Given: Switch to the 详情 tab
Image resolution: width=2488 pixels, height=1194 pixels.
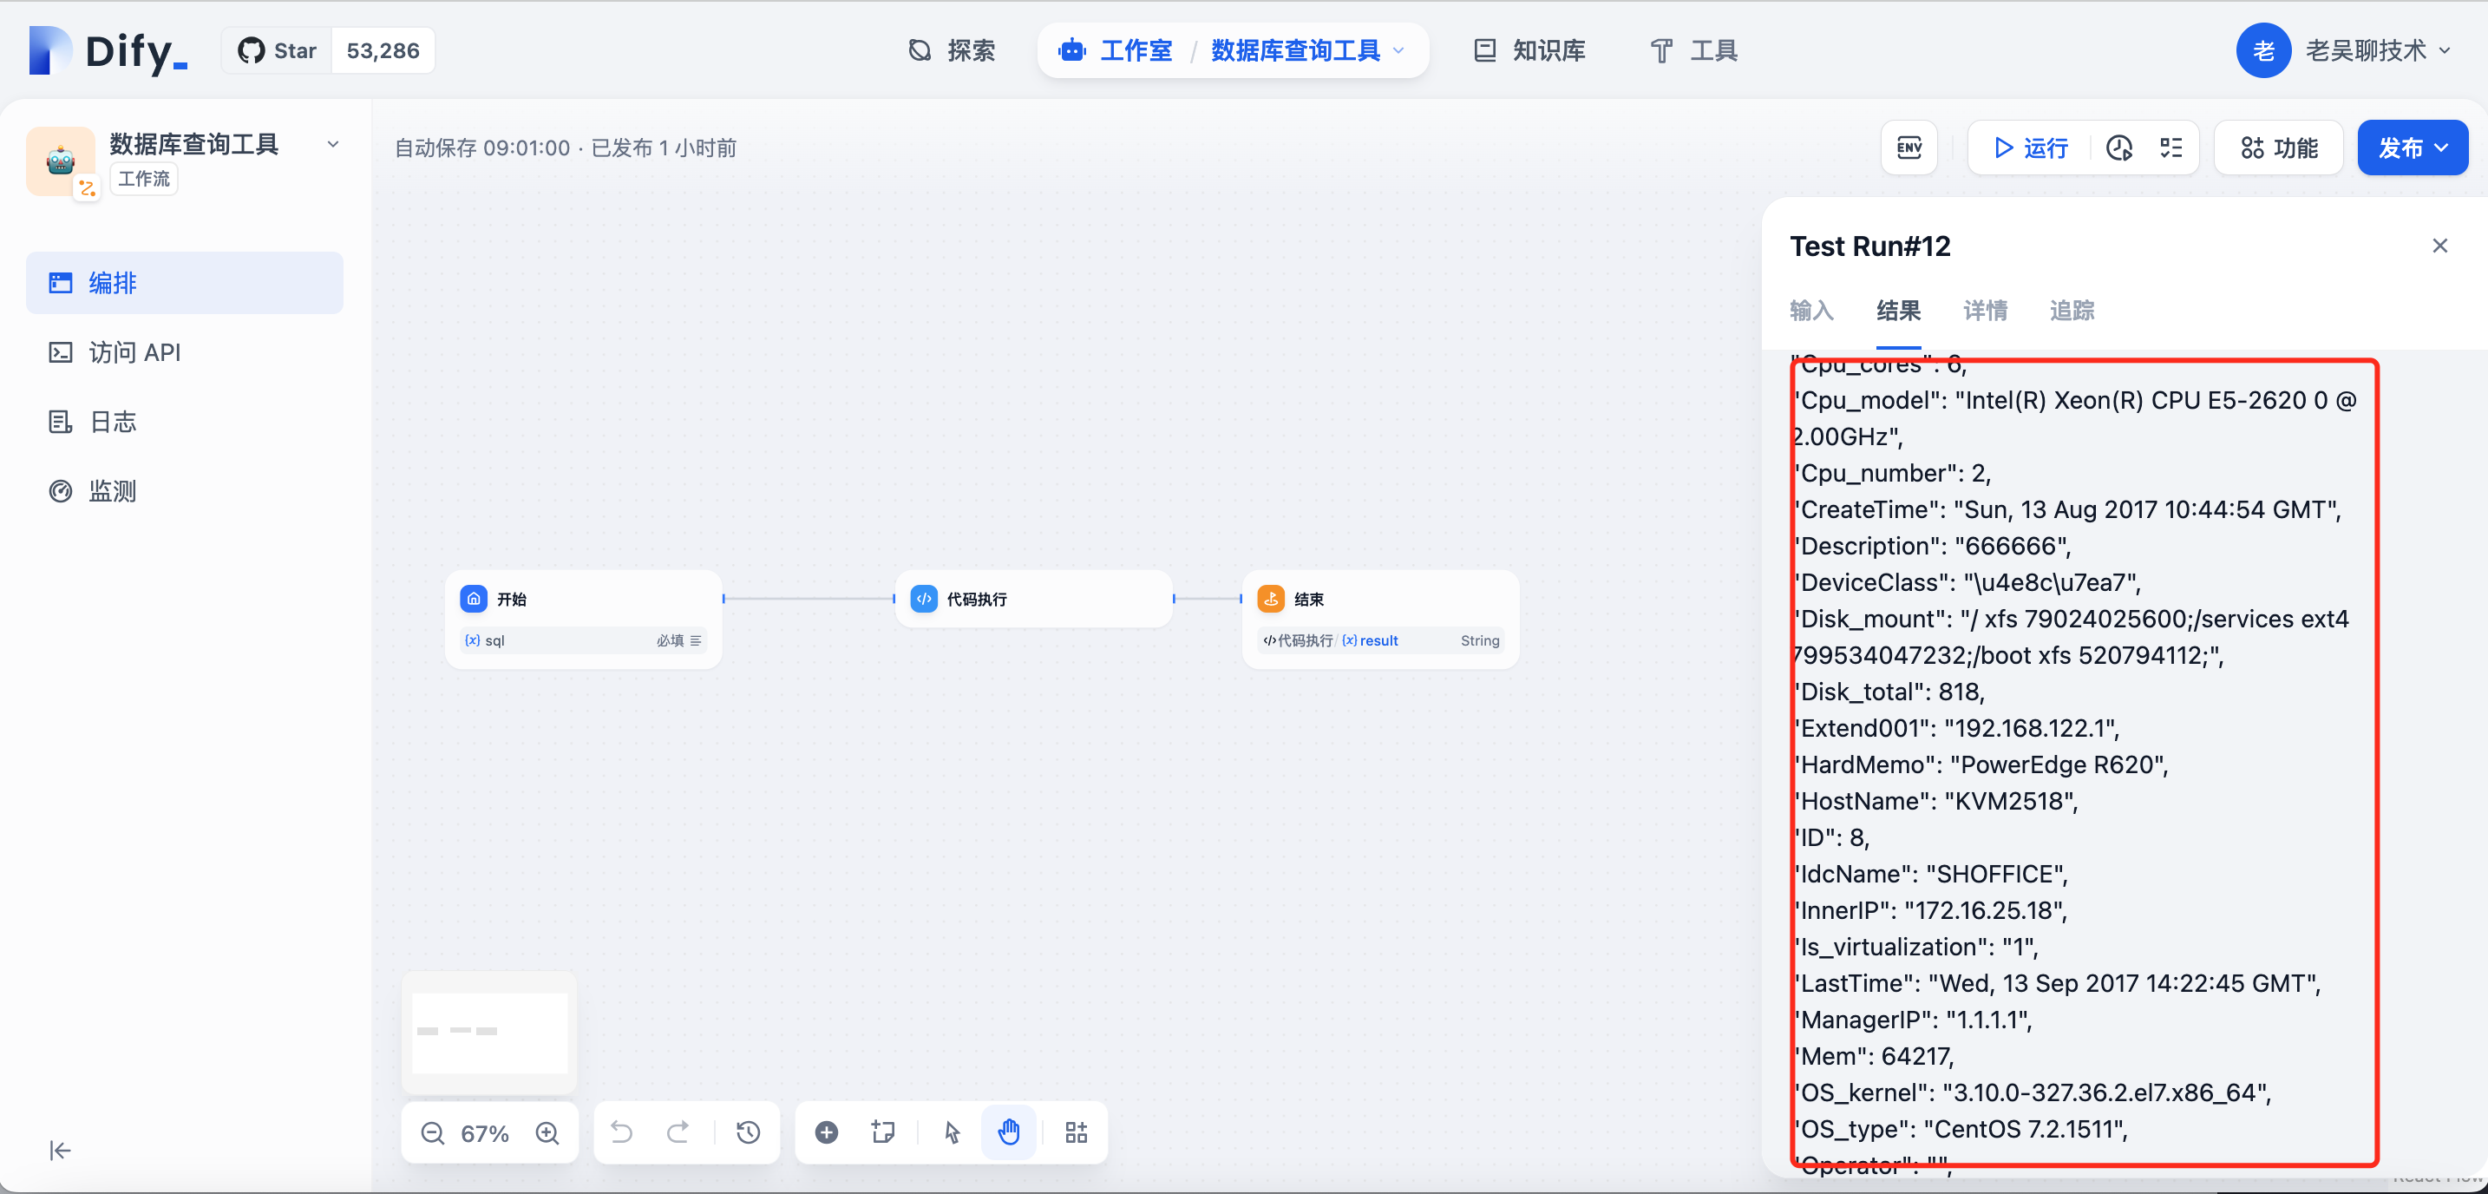Looking at the screenshot, I should pyautogui.click(x=1985, y=310).
